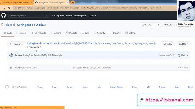Image resolution: width=195 pixels, height=109 pixels.
Task: Open the com breadcrumb link
Action: (x=120, y=43)
